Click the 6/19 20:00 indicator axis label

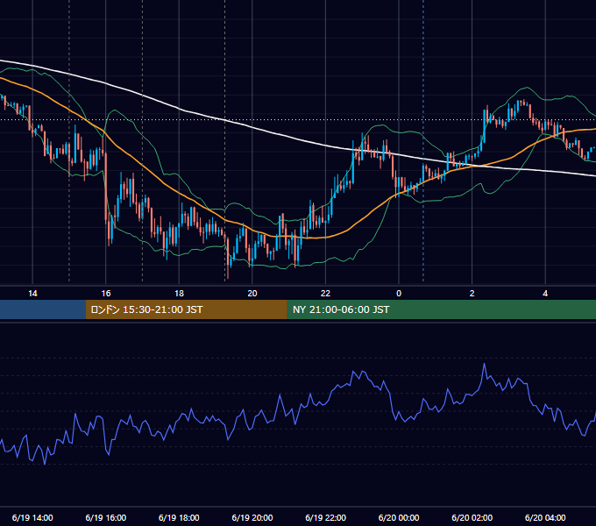tap(252, 517)
